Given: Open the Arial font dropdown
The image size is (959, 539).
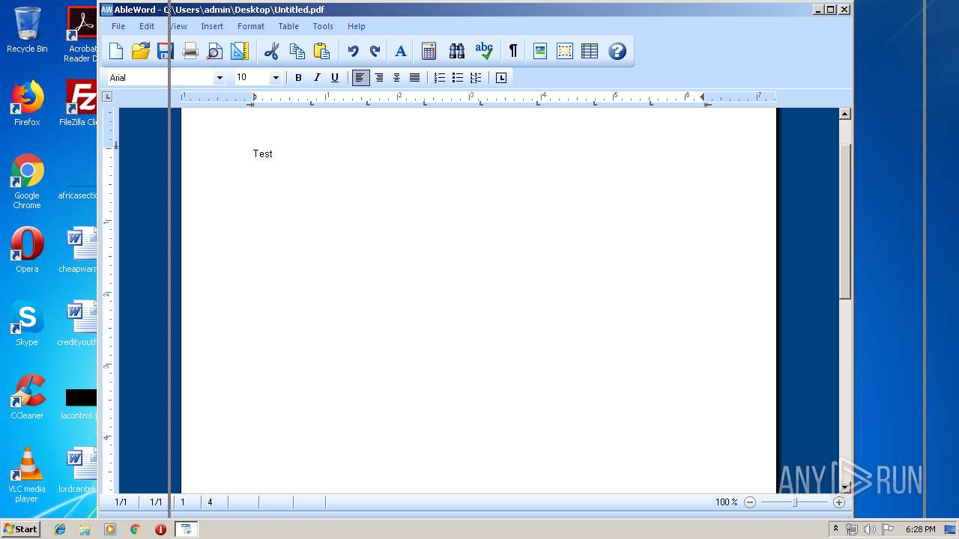Looking at the screenshot, I should (219, 78).
